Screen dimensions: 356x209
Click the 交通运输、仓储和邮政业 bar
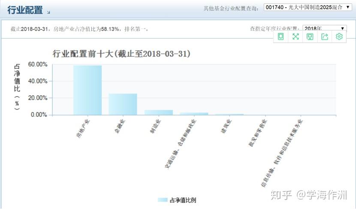194,114
